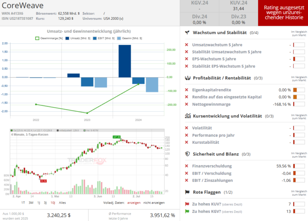Click the 4 Monate, 1-Tages-Kerzen chart label

pyautogui.click(x=30, y=135)
